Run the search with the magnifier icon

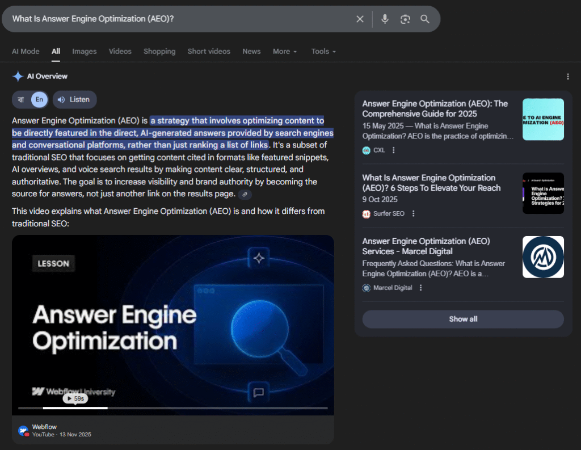point(424,19)
